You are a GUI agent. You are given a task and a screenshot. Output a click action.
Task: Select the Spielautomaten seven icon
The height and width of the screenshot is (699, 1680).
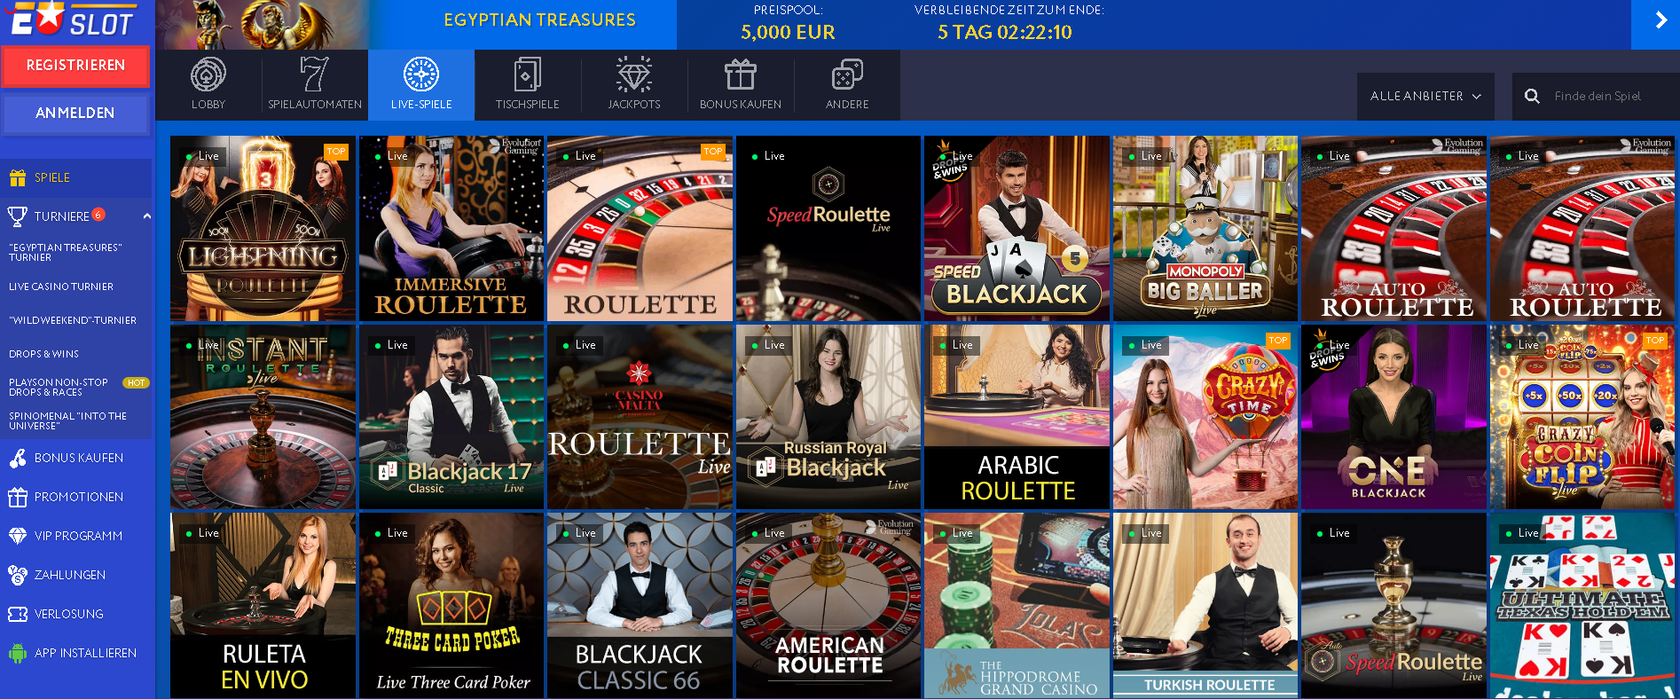314,75
